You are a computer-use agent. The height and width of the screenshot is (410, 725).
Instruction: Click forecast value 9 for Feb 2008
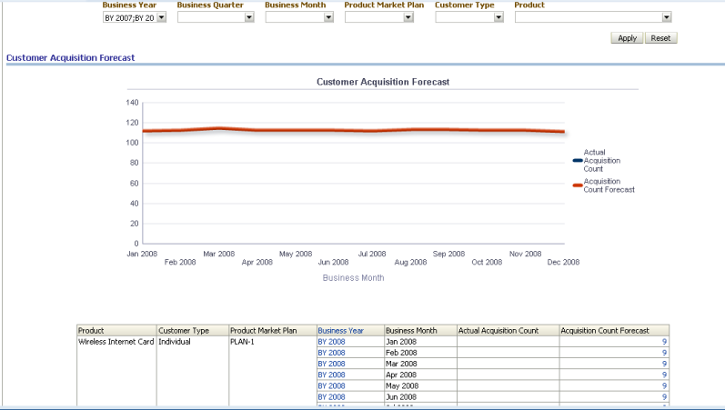click(664, 353)
